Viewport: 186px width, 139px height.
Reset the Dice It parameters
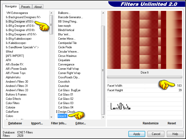172,123
